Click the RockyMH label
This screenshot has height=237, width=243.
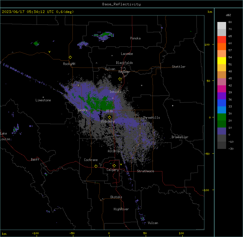pos(69,64)
